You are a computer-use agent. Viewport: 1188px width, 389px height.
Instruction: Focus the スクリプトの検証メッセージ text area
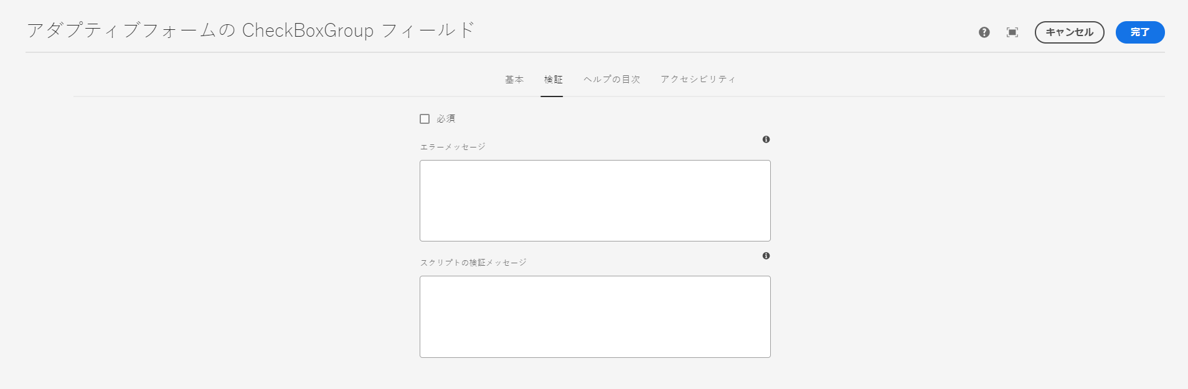point(595,317)
